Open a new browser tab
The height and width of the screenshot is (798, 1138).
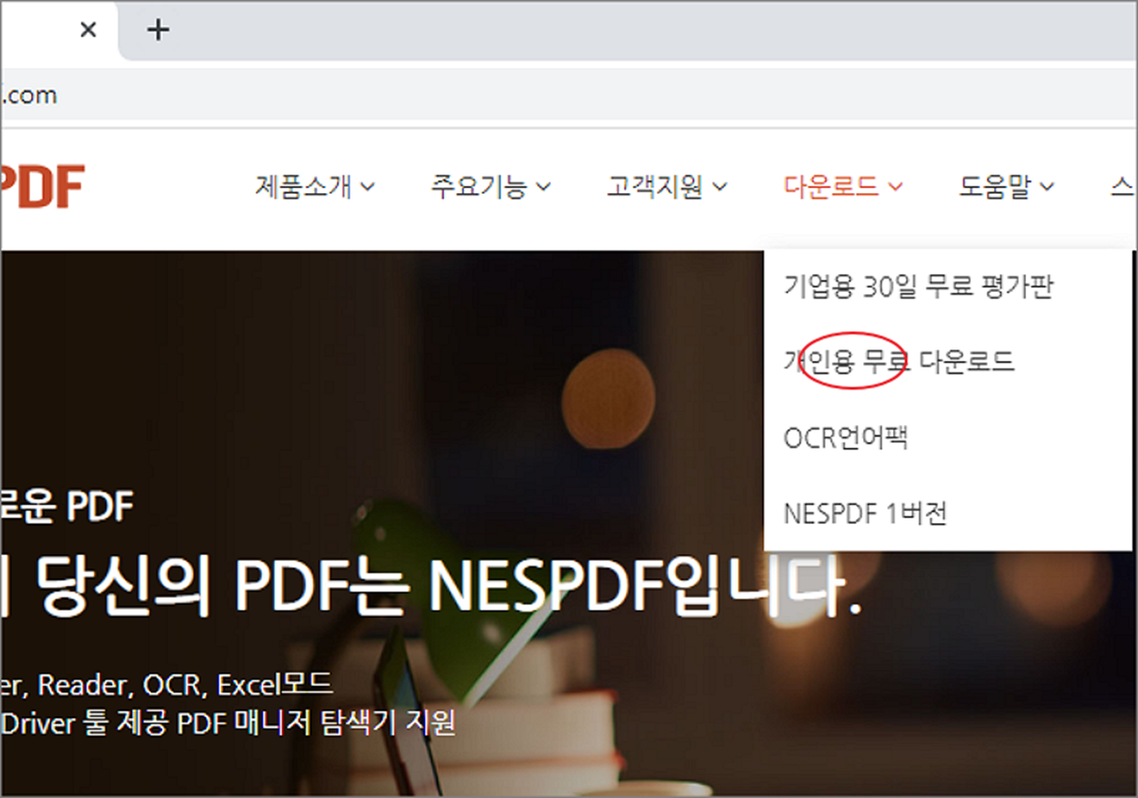pos(158,30)
